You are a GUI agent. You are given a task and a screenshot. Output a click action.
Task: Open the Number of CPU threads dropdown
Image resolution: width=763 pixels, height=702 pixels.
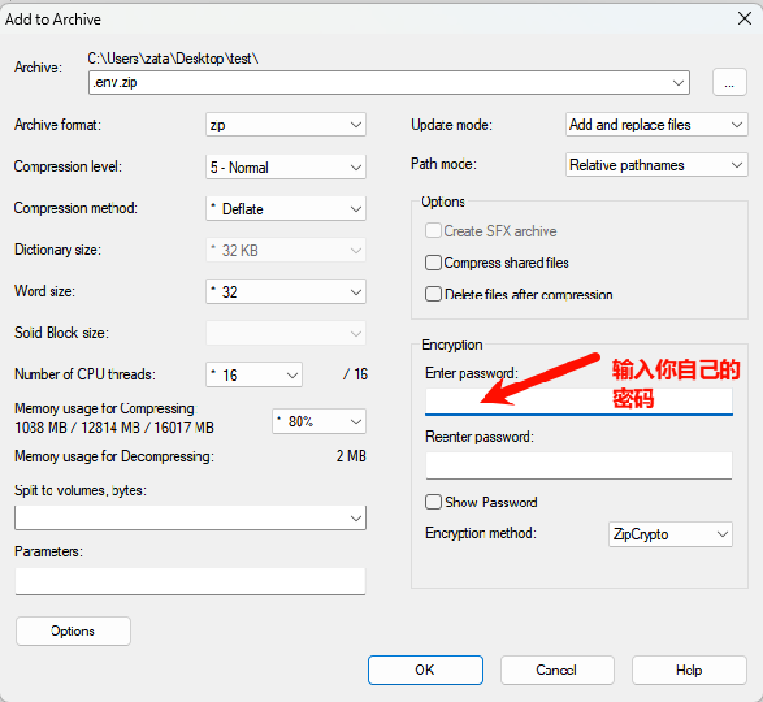point(254,375)
